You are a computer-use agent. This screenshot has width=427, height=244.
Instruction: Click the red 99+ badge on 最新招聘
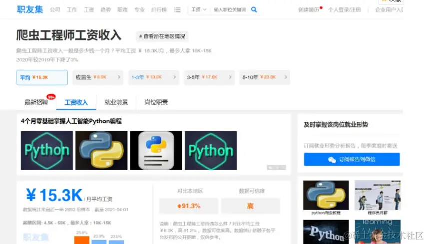tap(51, 97)
